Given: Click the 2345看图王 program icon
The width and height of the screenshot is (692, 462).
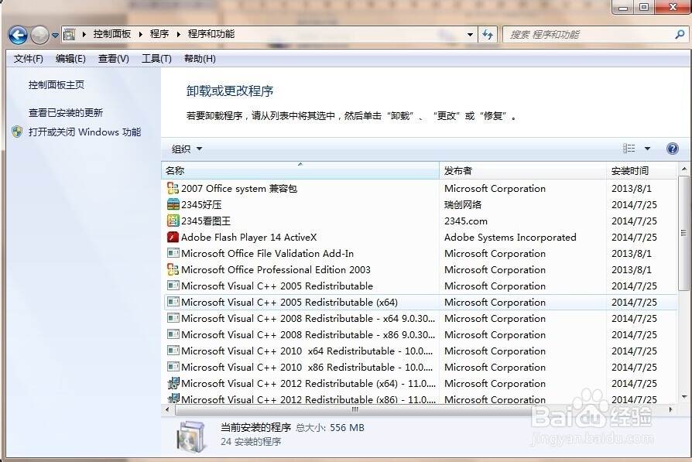Looking at the screenshot, I should pos(173,221).
